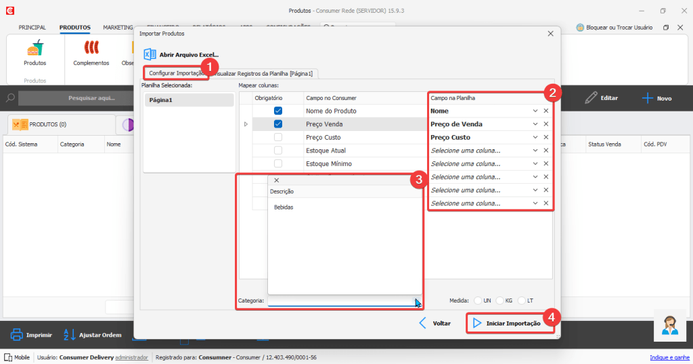The width and height of the screenshot is (693, 364).
Task: Switch to the PRINCIPAL ribbon tab
Action: coord(32,28)
